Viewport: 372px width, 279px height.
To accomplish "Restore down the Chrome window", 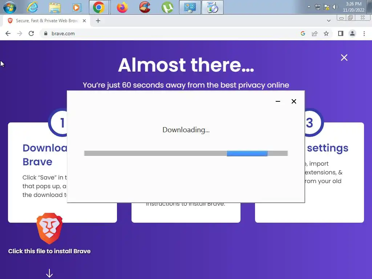I will pyautogui.click(x=351, y=18).
